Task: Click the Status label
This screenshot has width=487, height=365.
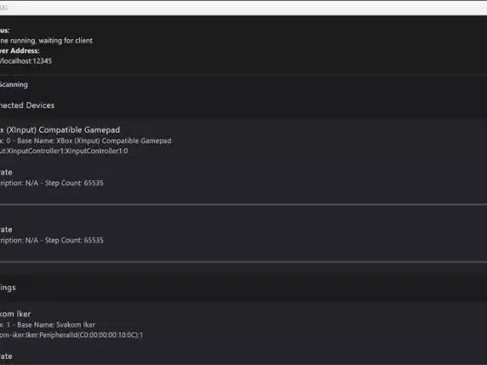Action: [x=4, y=30]
